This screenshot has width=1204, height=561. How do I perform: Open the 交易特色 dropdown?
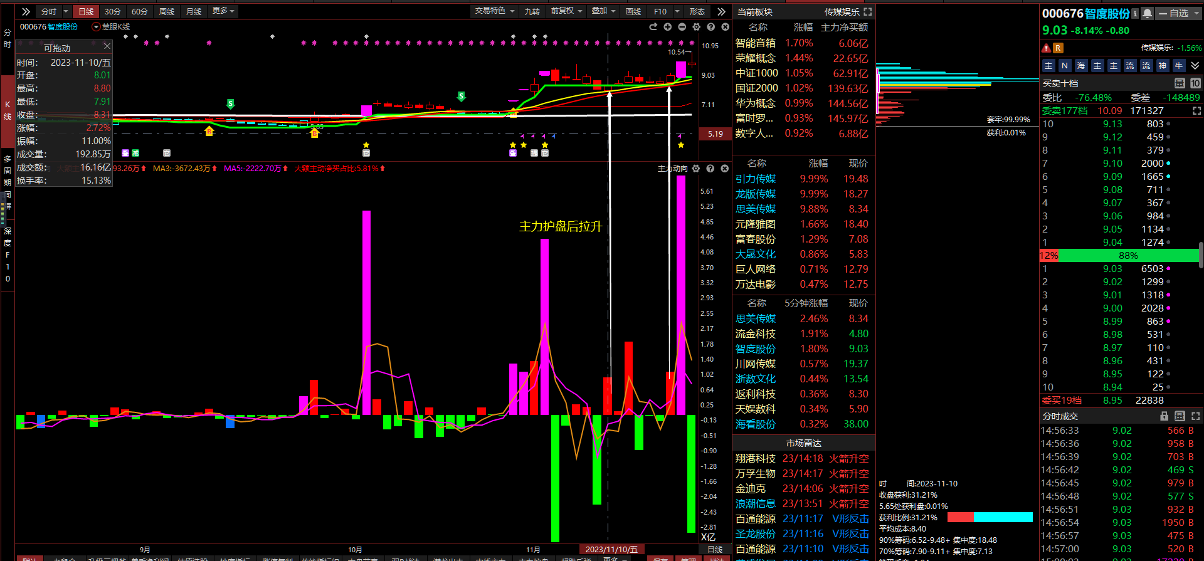(494, 11)
